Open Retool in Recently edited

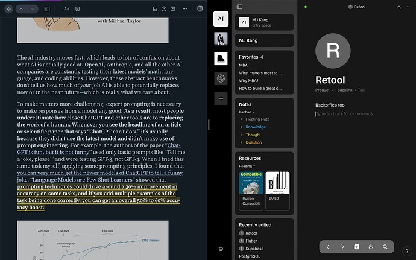pos(248,233)
